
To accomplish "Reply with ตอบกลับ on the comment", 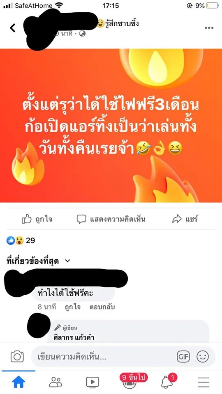I will 102,307.
